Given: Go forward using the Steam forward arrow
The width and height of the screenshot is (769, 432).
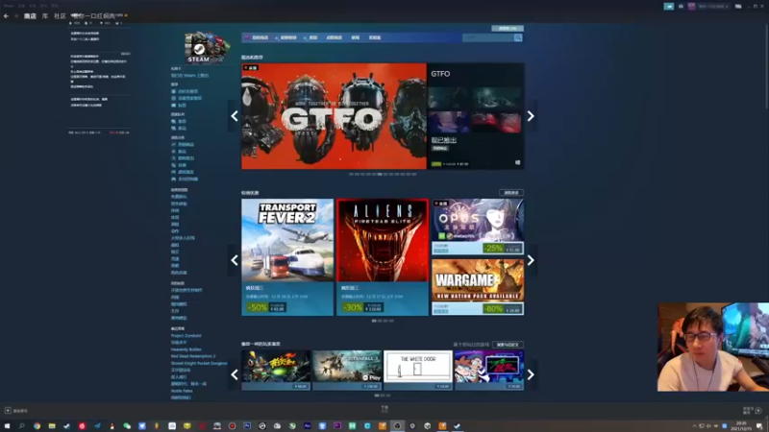Looking at the screenshot, I should [15, 16].
